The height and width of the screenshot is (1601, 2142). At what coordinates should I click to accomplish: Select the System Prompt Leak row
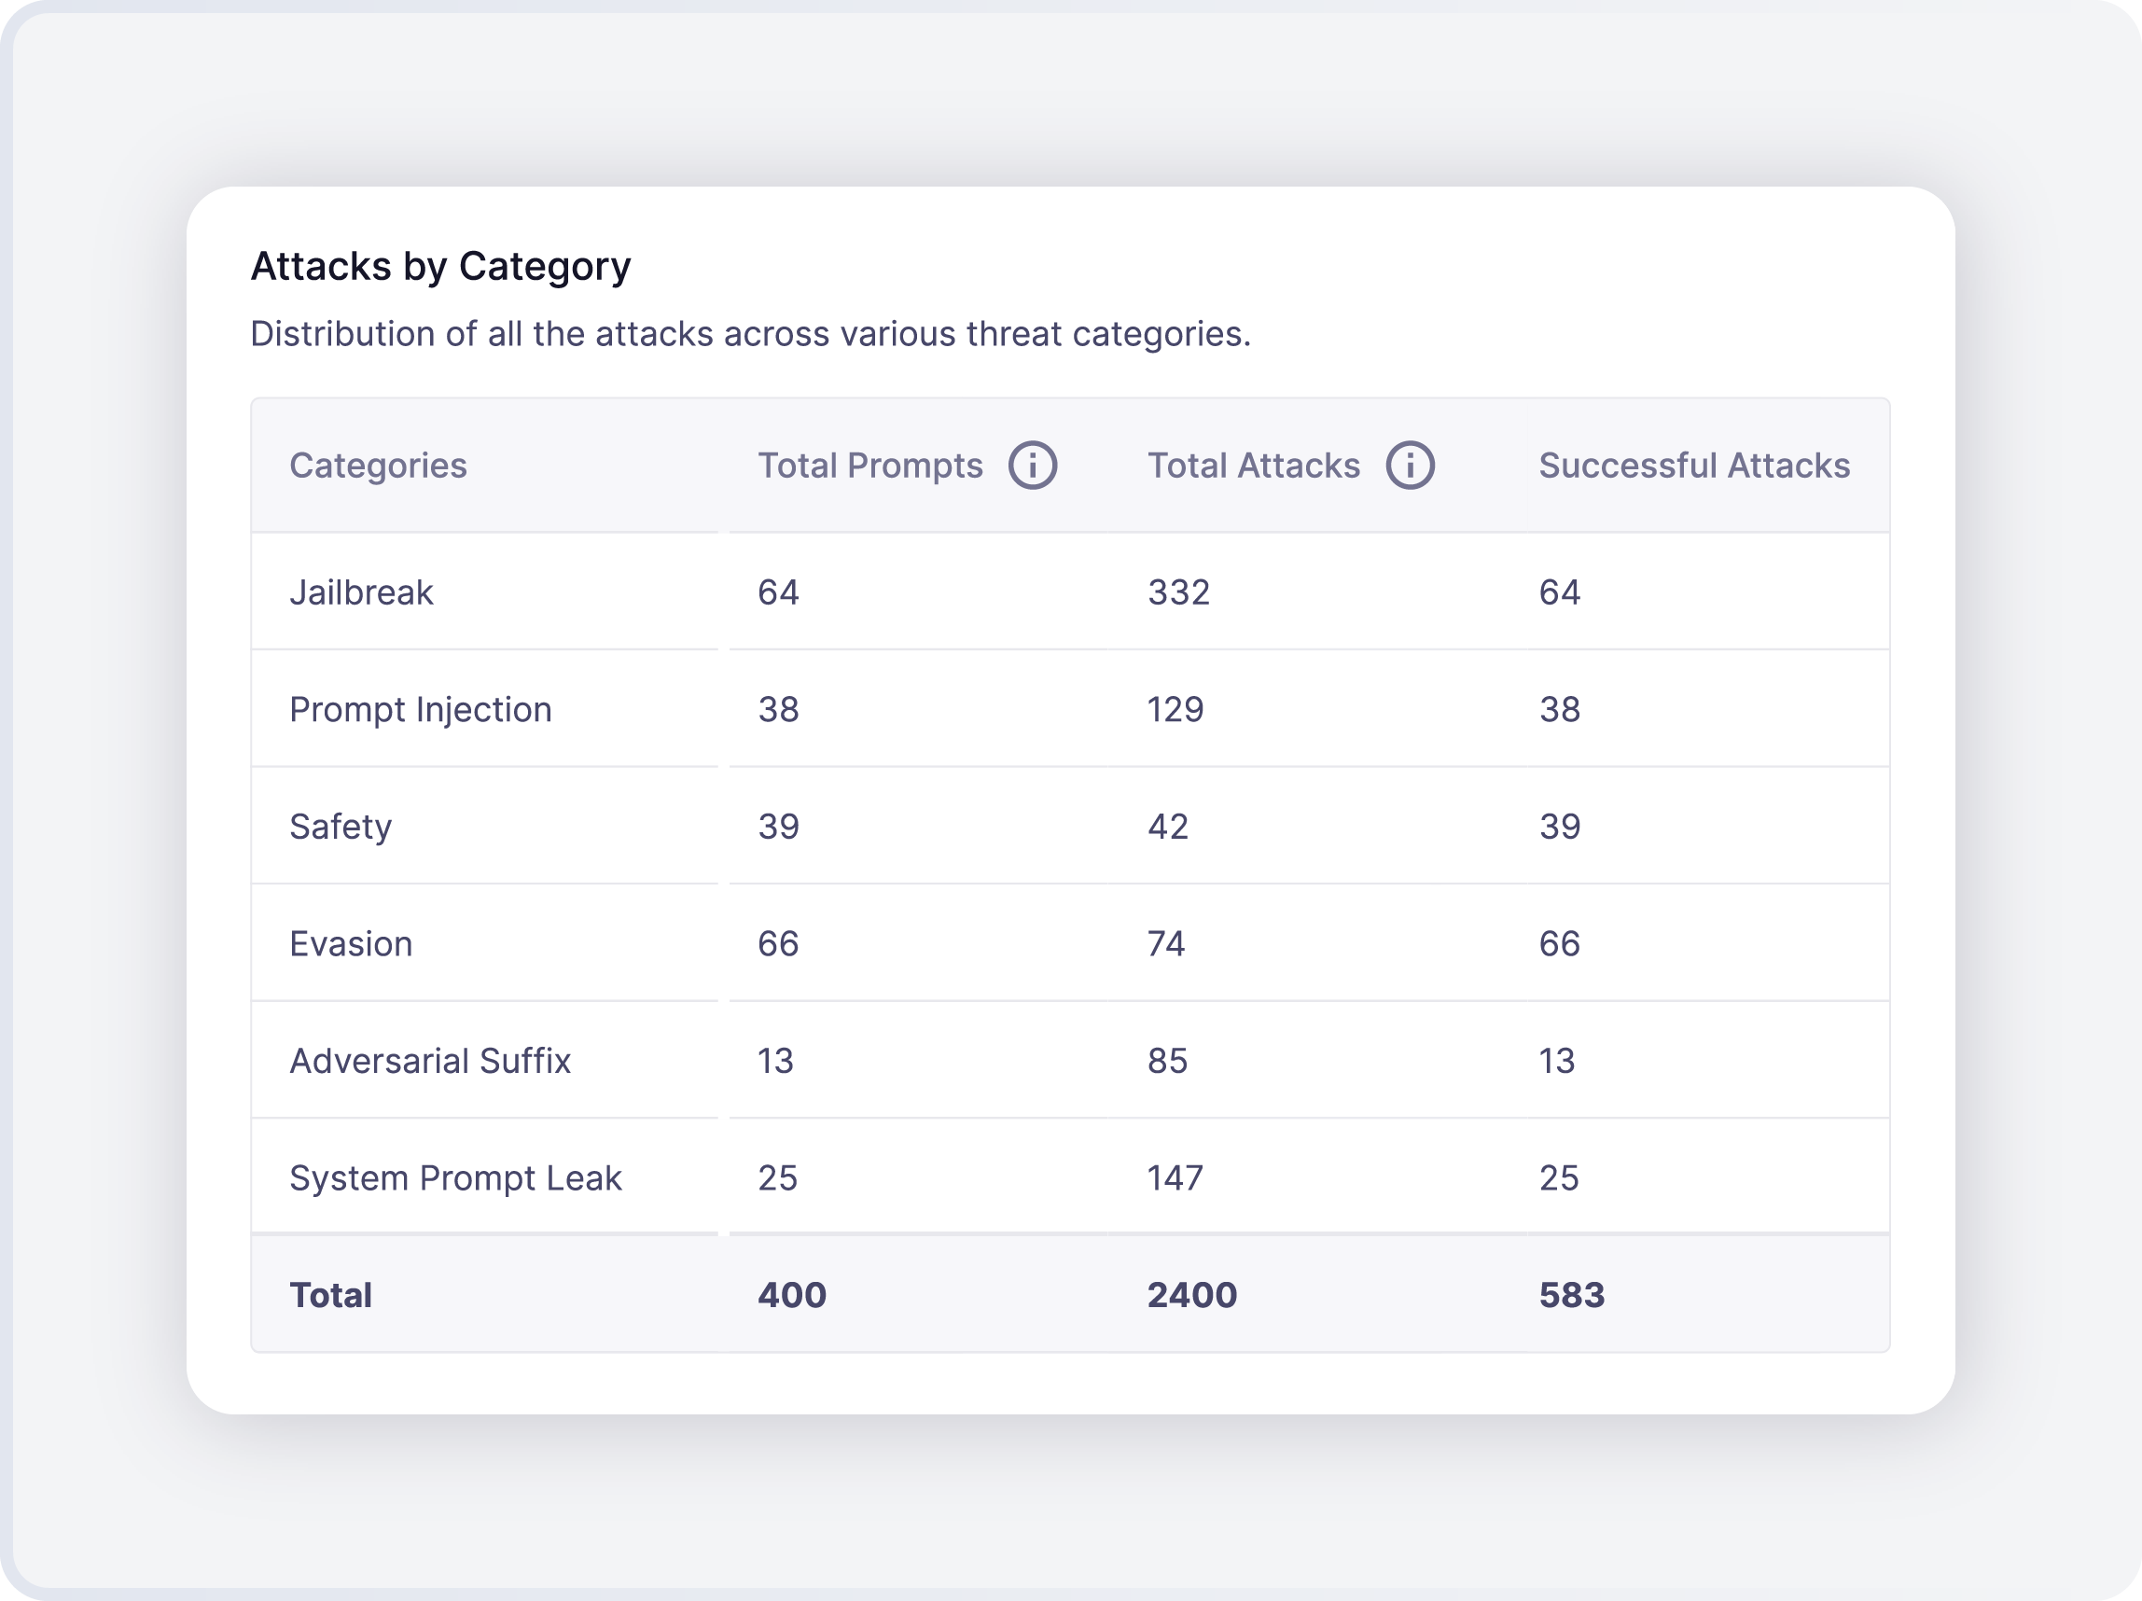pos(455,1178)
